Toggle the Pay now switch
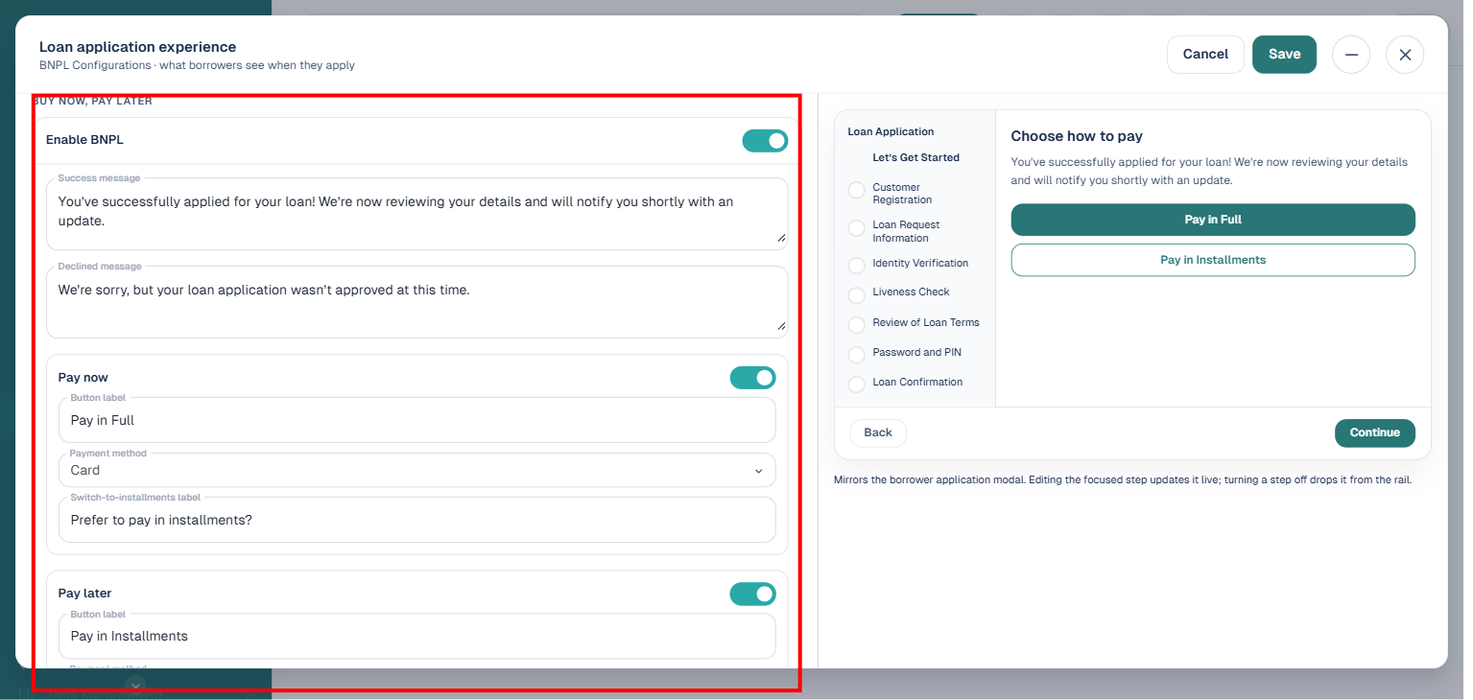This screenshot has height=700, width=1473. pyautogui.click(x=753, y=378)
